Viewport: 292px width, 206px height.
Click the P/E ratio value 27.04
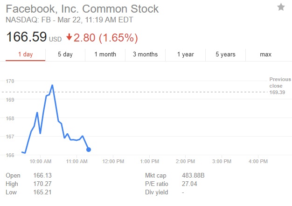click(x=188, y=183)
